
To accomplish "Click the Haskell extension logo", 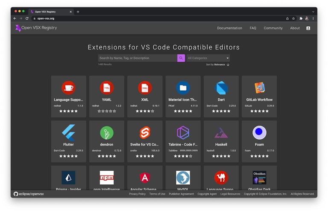I will coord(221,133).
